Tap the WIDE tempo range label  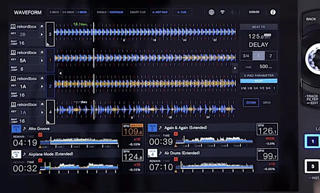pos(270,138)
